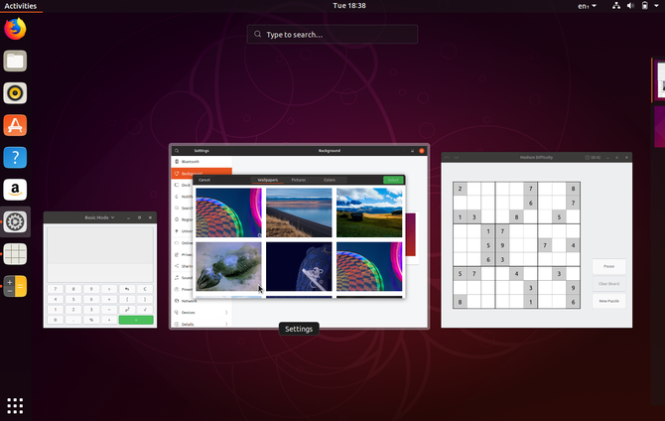Click Sudoku's New Puzzle button
The width and height of the screenshot is (665, 421).
tap(609, 301)
